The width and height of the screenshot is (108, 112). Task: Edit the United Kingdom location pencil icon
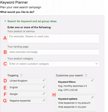(44, 80)
